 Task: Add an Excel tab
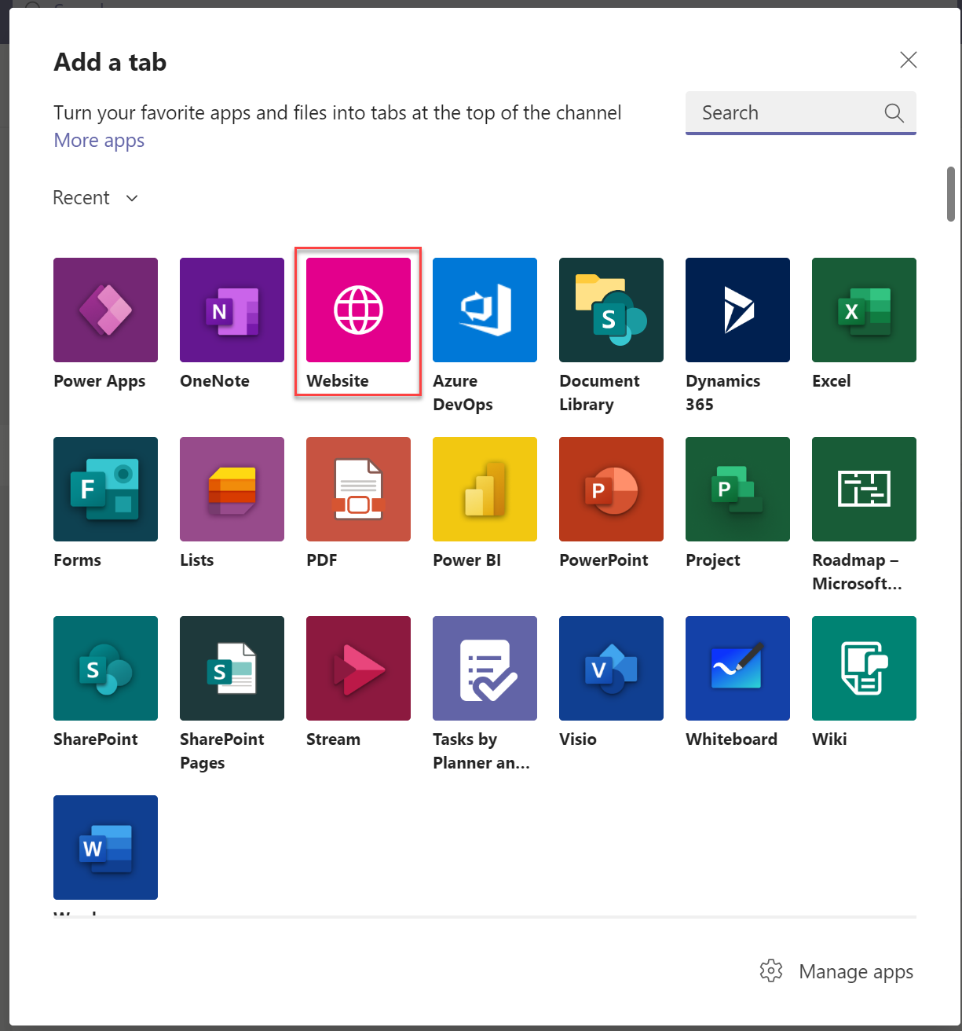[864, 310]
